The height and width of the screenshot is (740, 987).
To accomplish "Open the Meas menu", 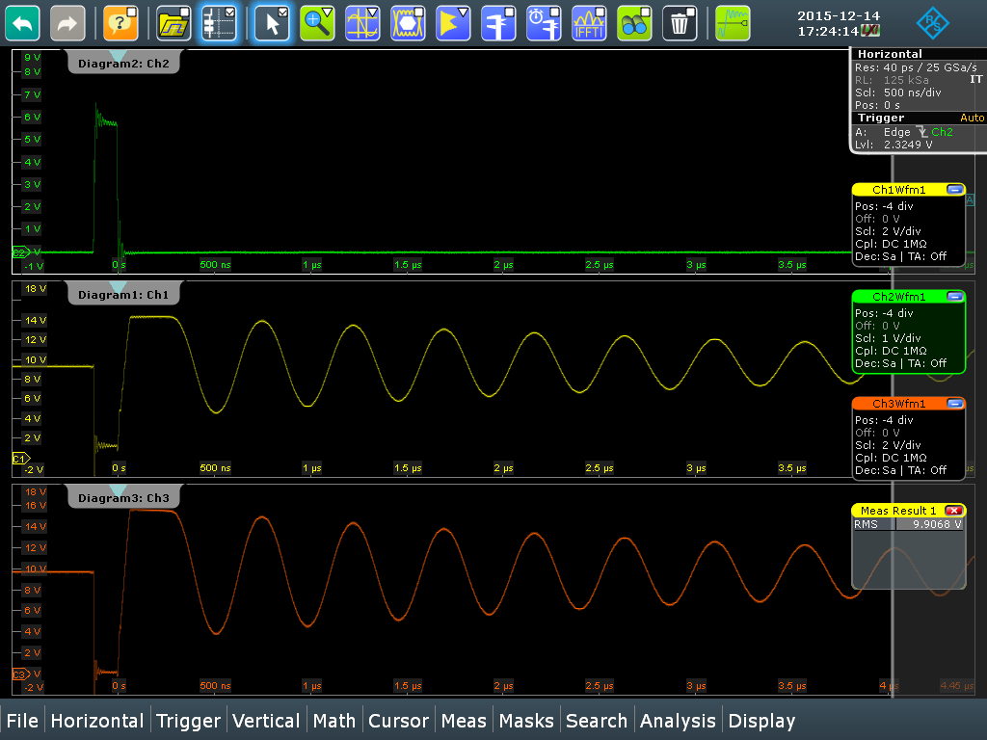I will click(x=464, y=721).
